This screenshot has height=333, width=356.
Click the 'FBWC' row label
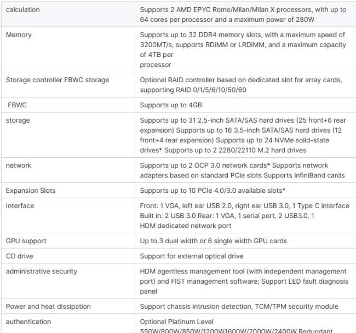tap(18, 105)
